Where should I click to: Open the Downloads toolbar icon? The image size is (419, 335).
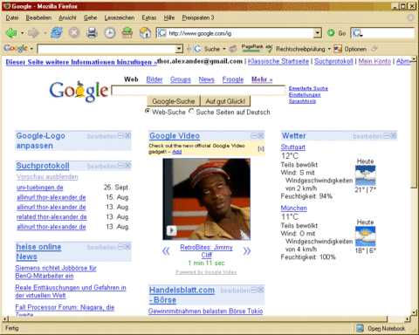127,33
